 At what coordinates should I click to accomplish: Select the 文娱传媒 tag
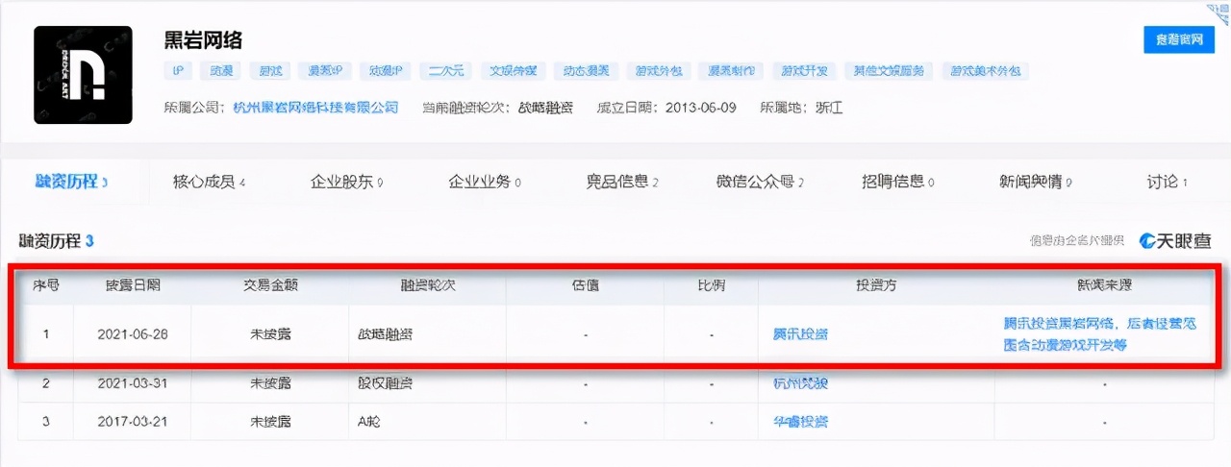click(513, 71)
